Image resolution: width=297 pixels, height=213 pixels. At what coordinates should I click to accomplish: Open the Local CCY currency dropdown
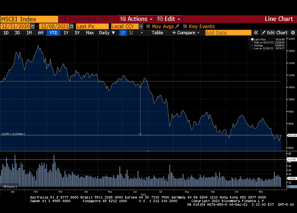click(141, 26)
